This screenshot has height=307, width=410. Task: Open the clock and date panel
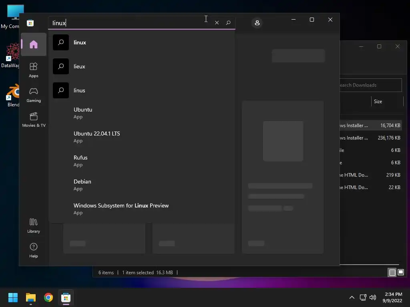[392, 297]
